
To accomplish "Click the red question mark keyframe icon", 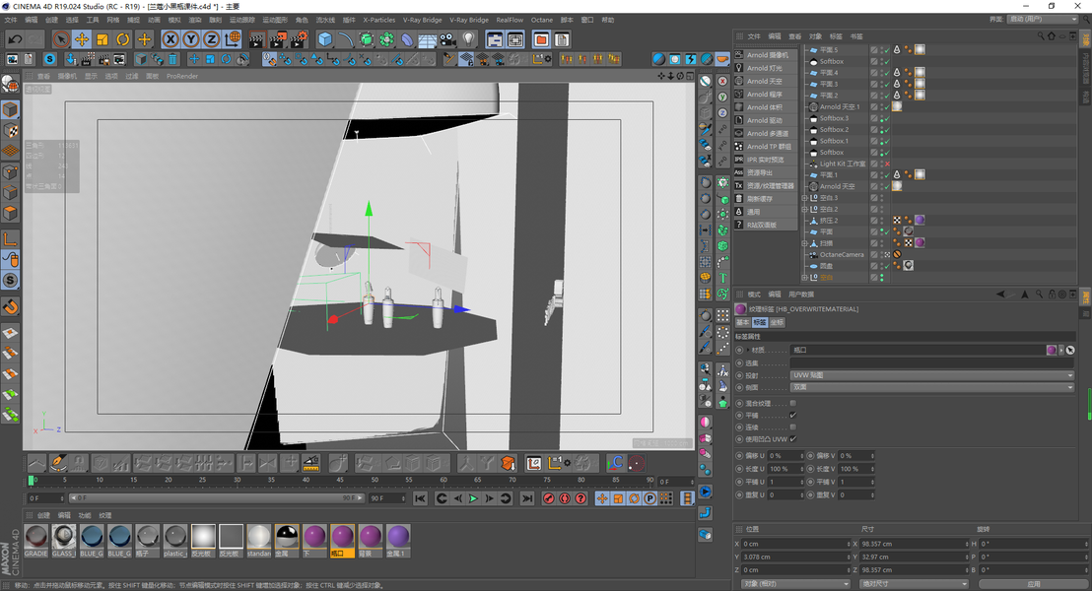I will click(580, 498).
